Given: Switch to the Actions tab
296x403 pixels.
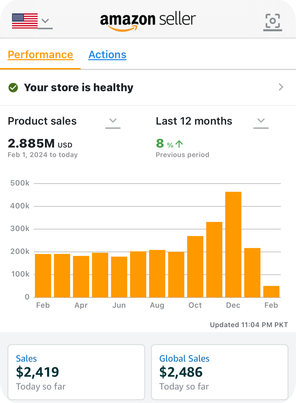Looking at the screenshot, I should (107, 55).
